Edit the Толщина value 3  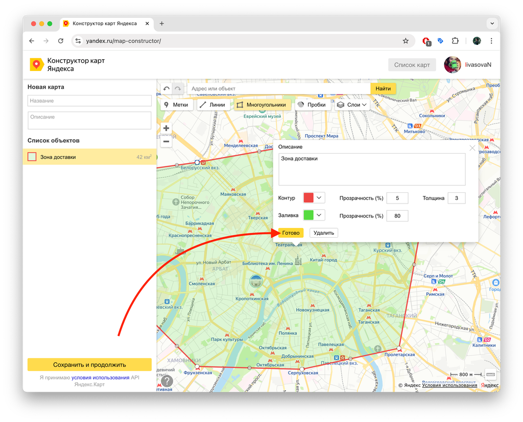(x=456, y=198)
